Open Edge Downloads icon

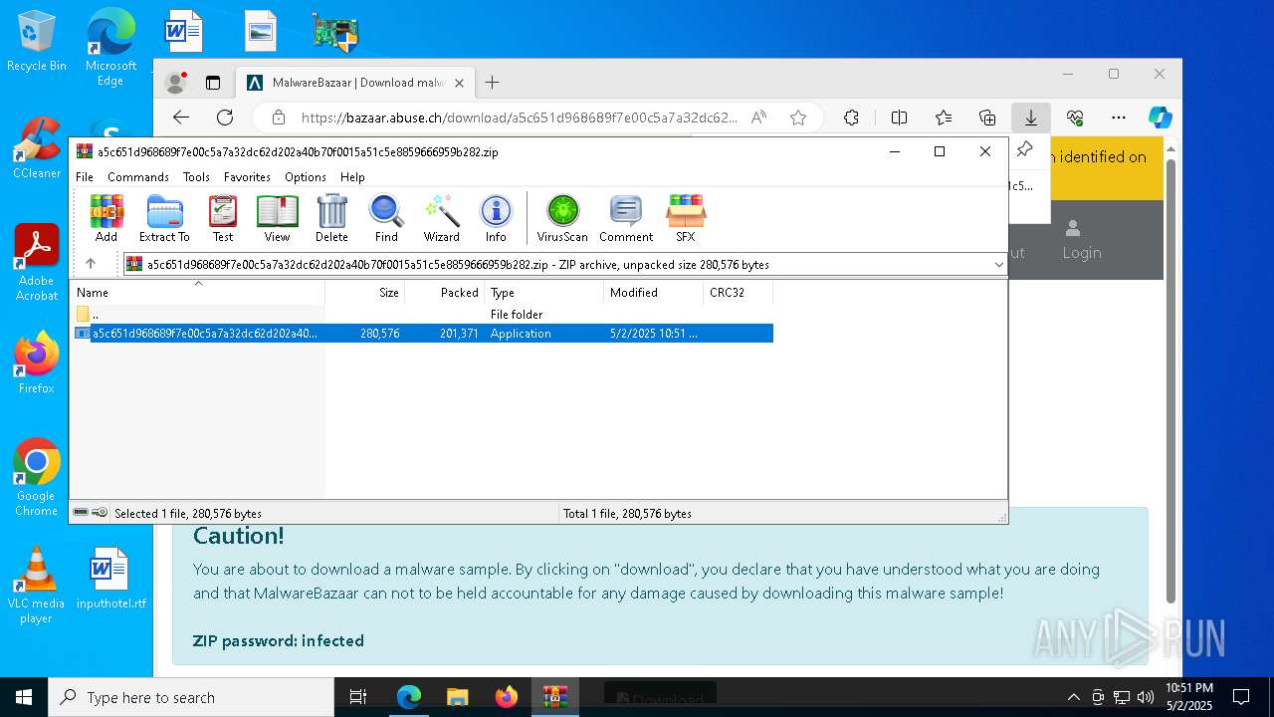pos(1031,118)
